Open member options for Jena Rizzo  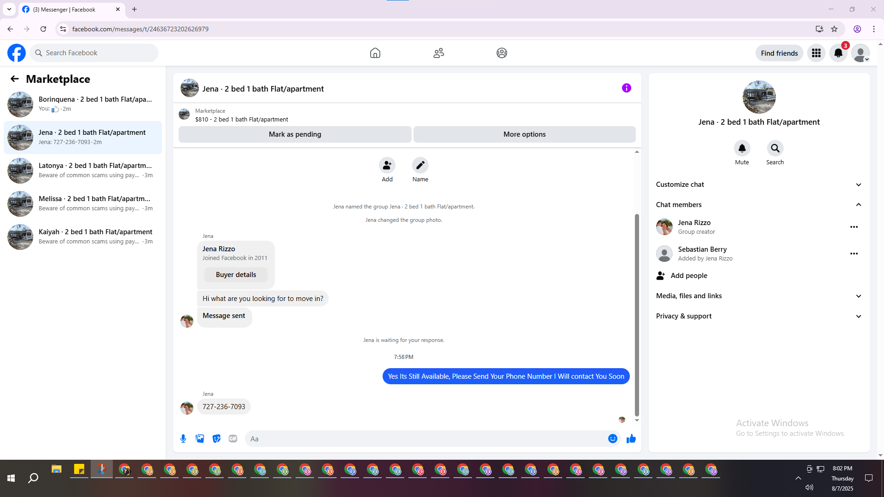(854, 227)
